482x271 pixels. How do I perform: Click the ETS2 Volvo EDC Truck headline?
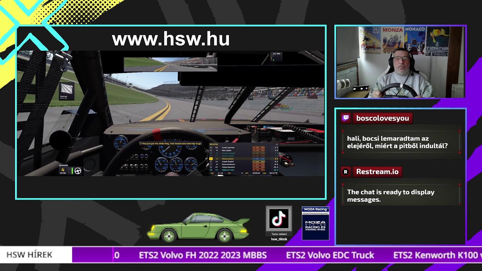(x=330, y=255)
